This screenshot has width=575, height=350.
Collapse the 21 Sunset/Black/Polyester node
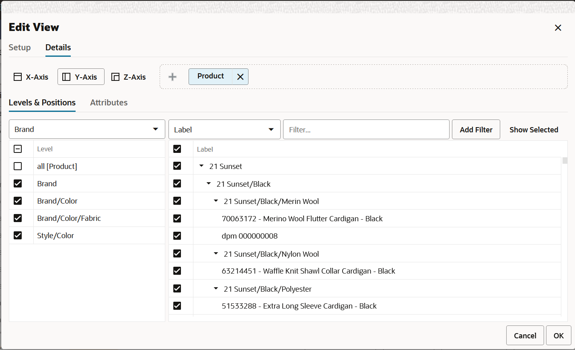point(216,288)
